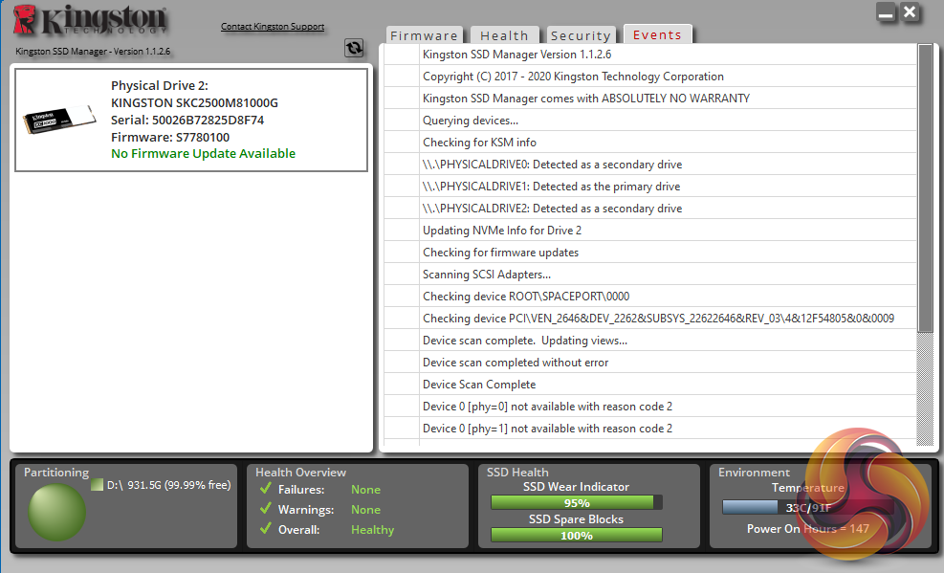Click the 'D:\ 931.5G (99.99% free)' label
The height and width of the screenshot is (573, 944).
tap(168, 485)
